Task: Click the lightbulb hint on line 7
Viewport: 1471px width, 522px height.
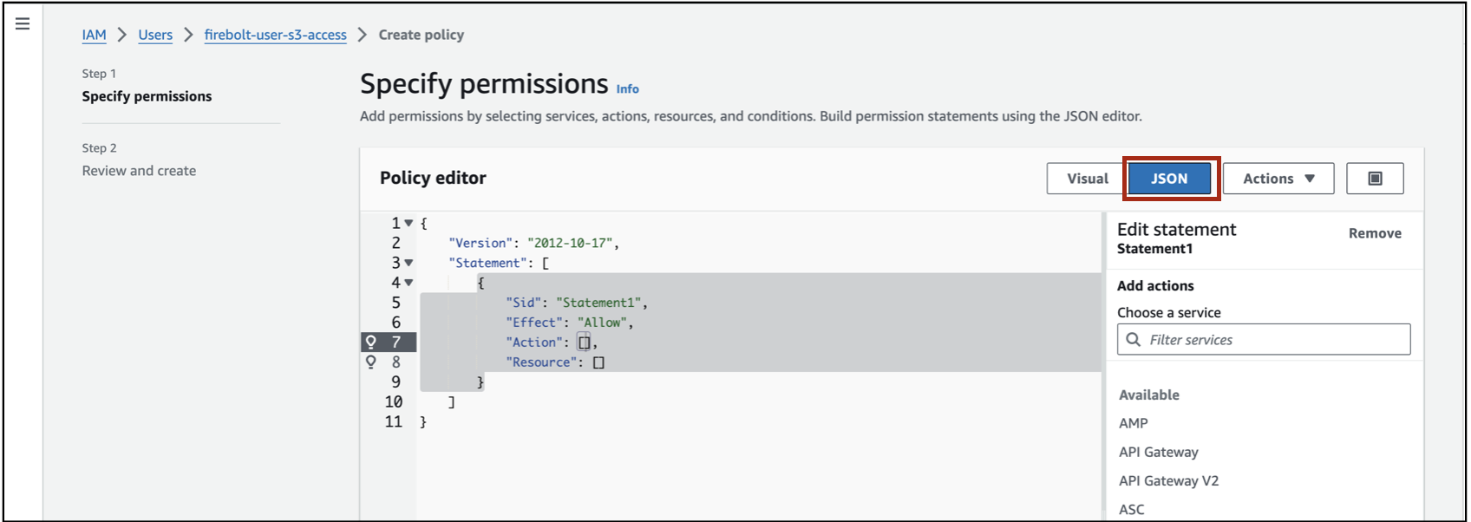Action: coord(371,343)
